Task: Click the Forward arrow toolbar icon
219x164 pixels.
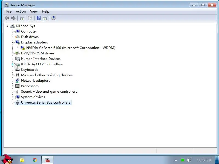Action: click(13, 18)
